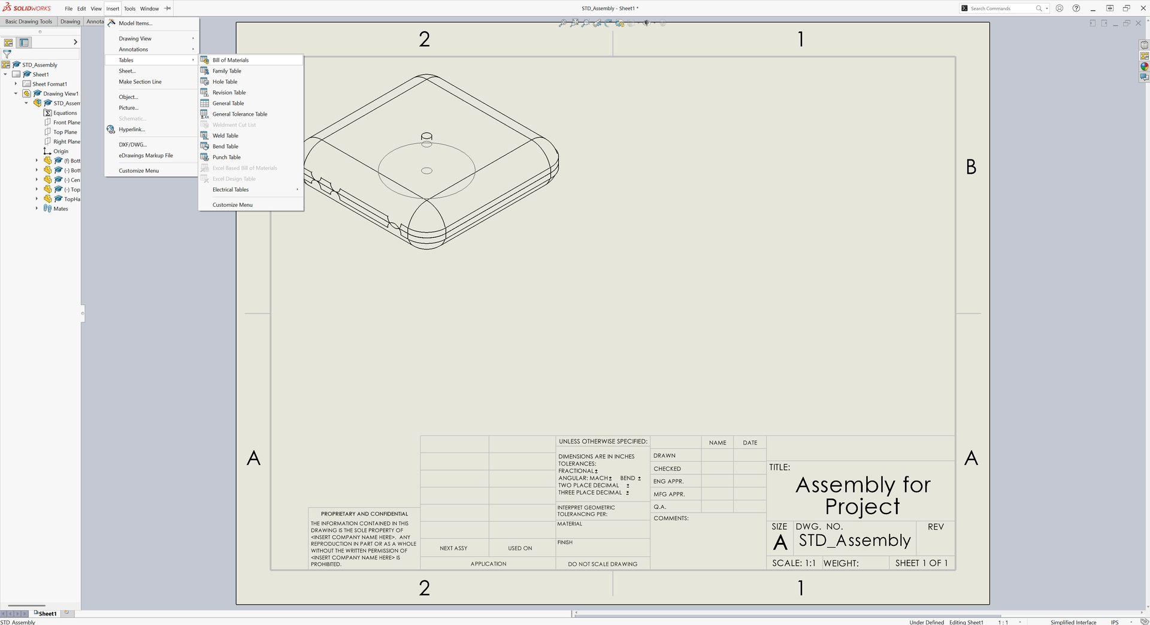The height and width of the screenshot is (625, 1150).
Task: Collapse the Sheet1 tree node
Action: pyautogui.click(x=5, y=74)
